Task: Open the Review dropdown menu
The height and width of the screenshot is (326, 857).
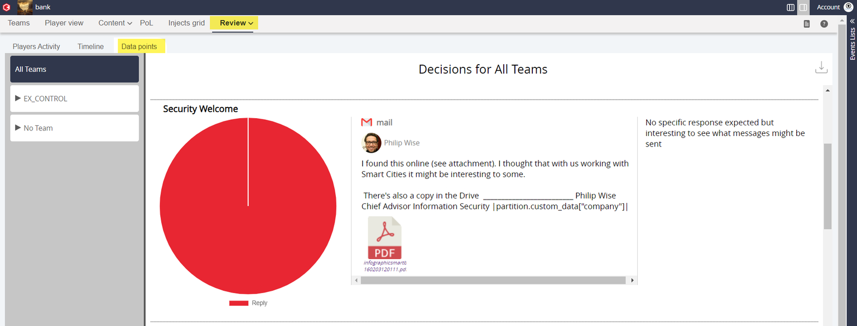Action: tap(236, 23)
